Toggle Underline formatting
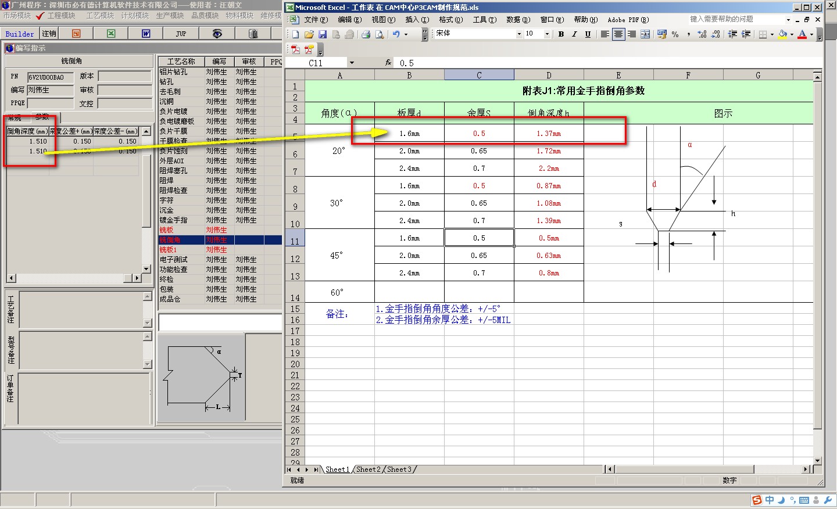Image resolution: width=837 pixels, height=509 pixels. point(588,34)
